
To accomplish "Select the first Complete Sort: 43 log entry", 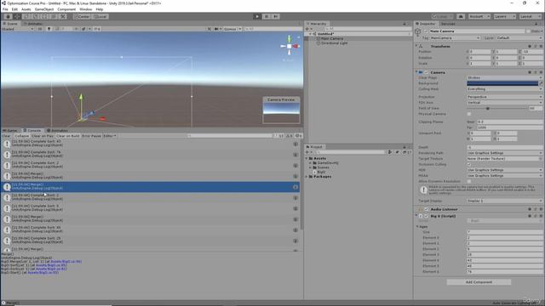I will point(150,144).
